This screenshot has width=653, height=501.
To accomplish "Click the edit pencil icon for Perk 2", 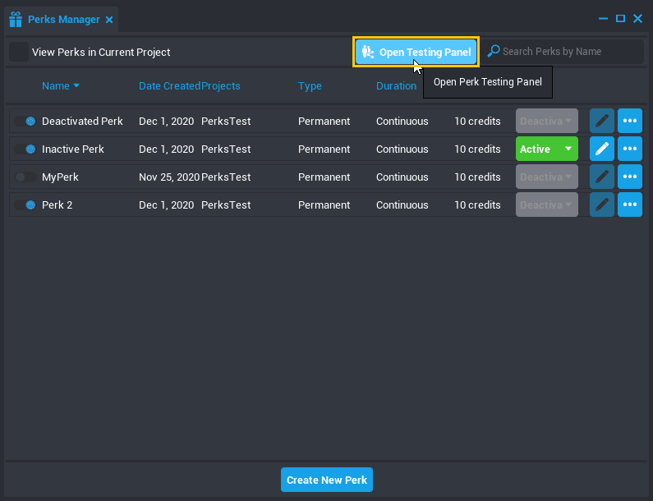I will click(x=602, y=205).
